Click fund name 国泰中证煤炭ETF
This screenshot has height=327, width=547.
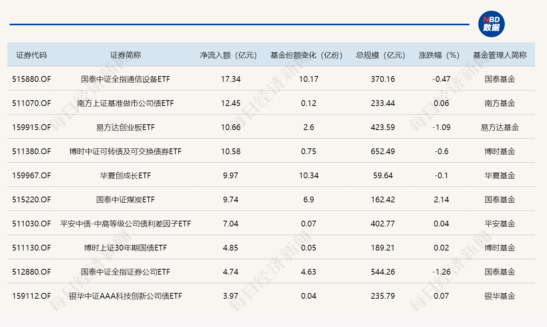[x=125, y=200]
